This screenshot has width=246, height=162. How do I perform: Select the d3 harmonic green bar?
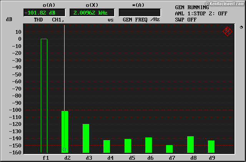[86, 138]
